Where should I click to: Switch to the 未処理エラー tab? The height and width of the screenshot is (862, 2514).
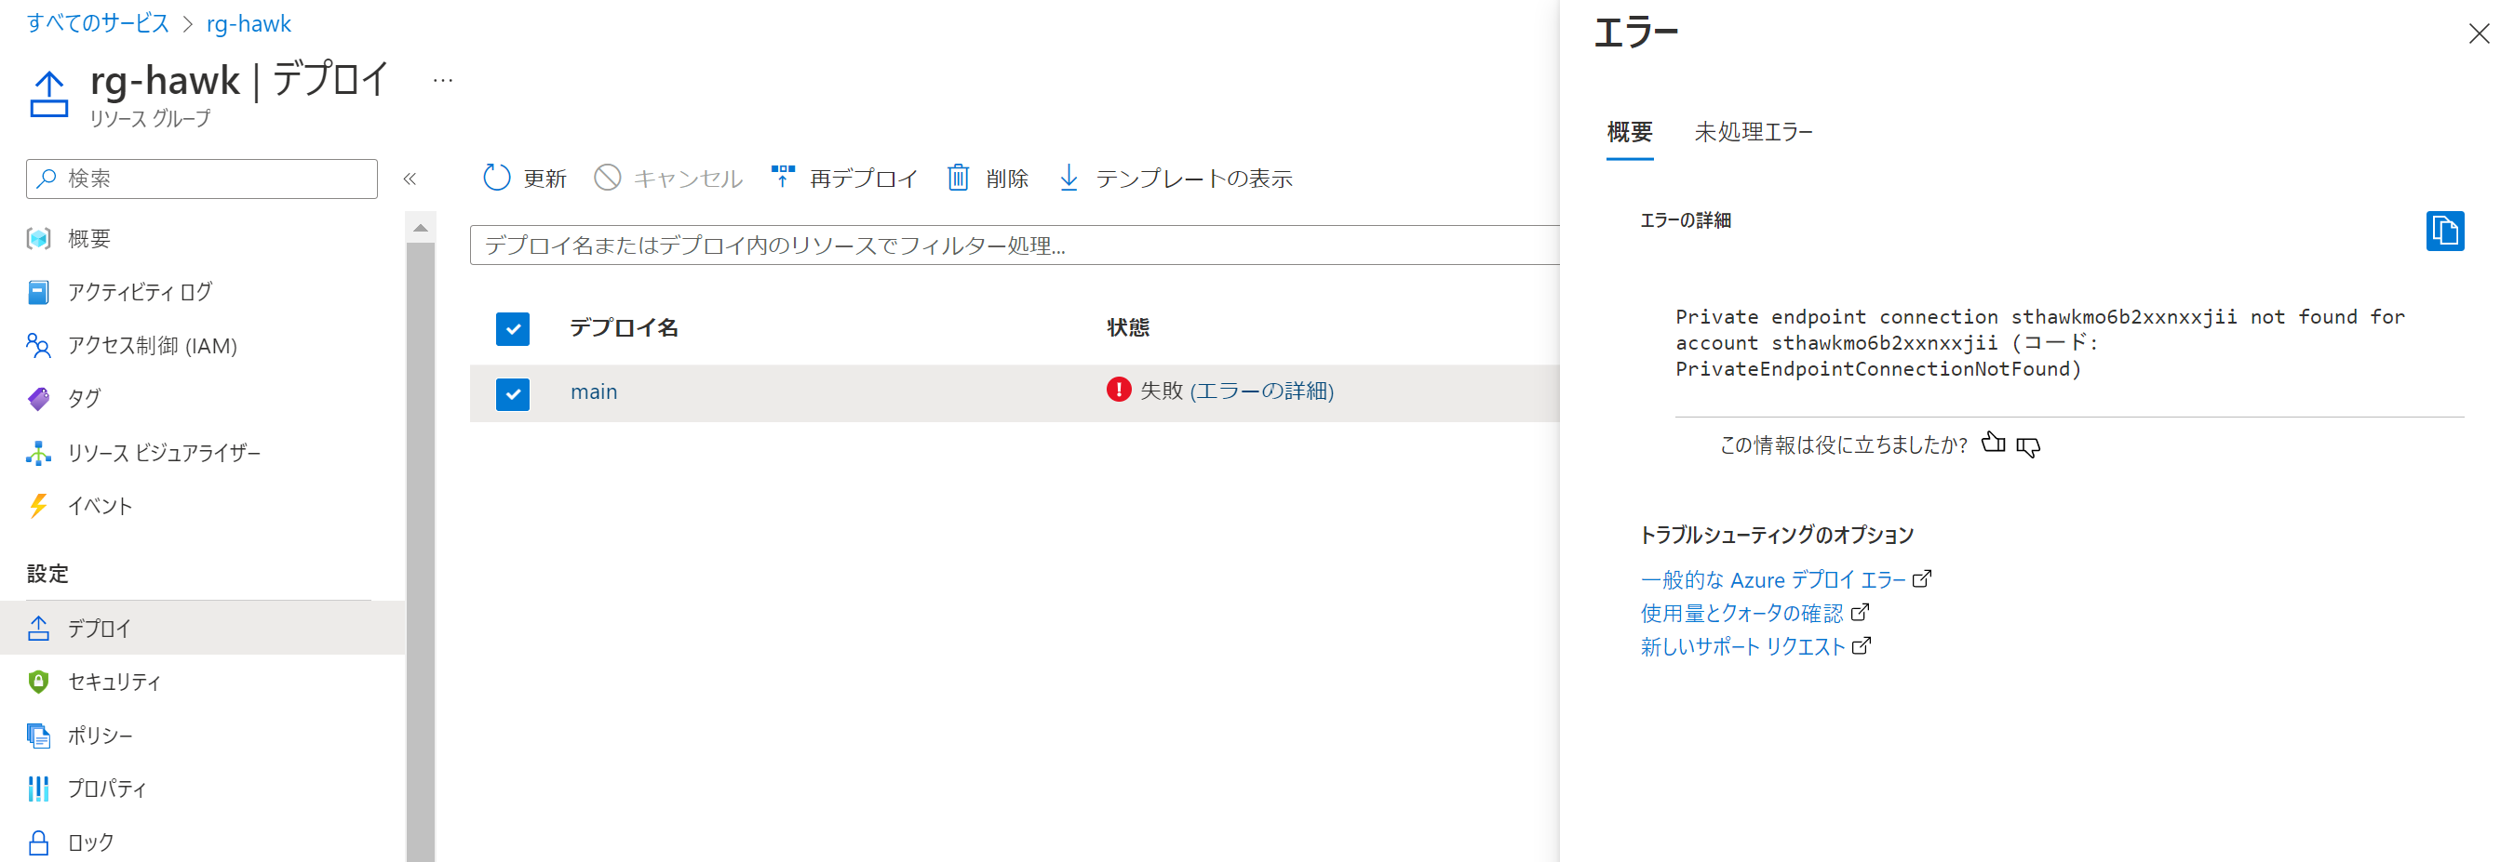(1754, 132)
